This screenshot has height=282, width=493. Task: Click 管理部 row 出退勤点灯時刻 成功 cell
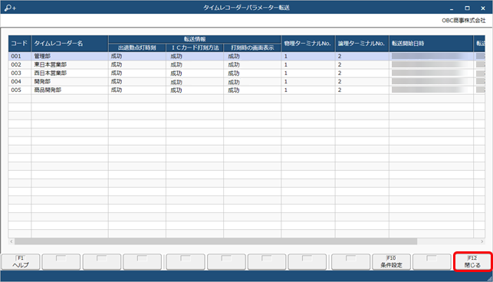click(137, 56)
